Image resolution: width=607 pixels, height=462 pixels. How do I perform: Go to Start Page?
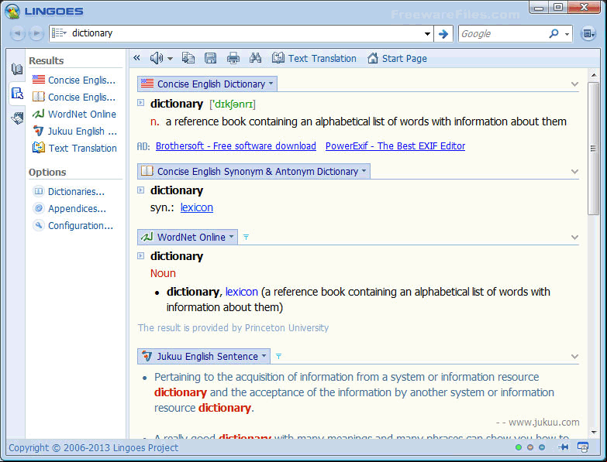(x=397, y=58)
